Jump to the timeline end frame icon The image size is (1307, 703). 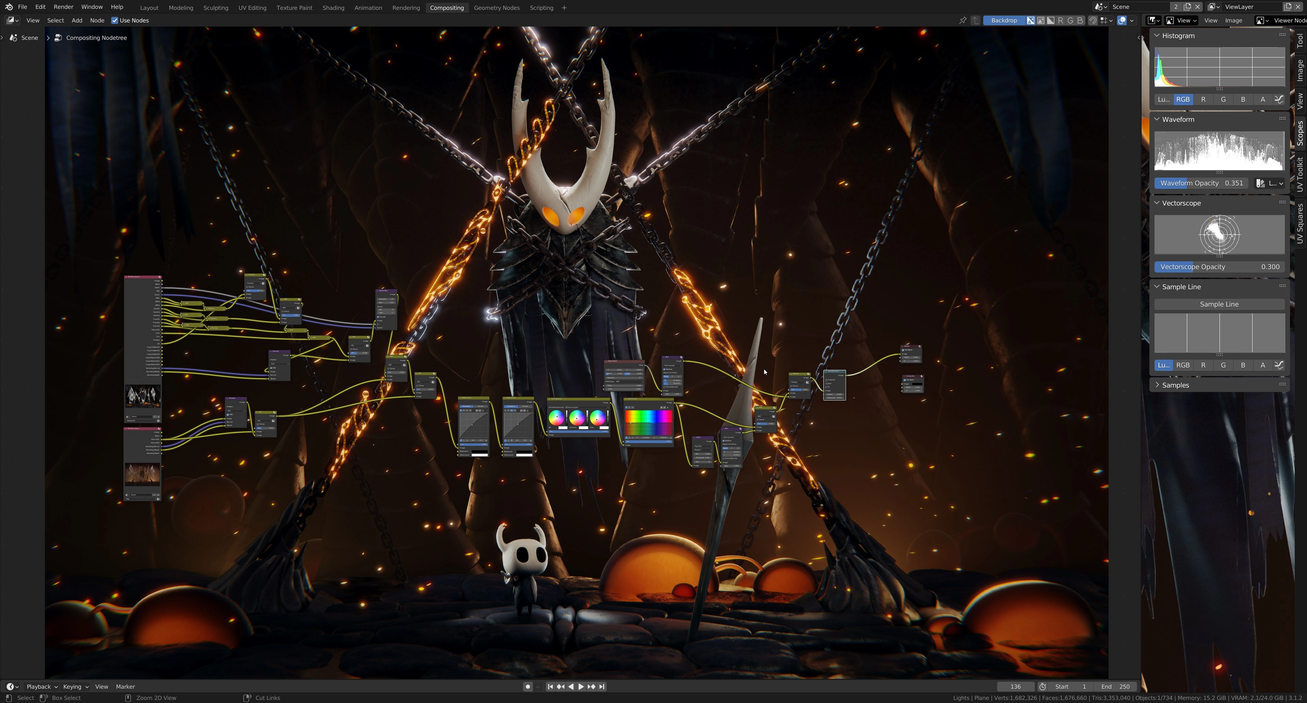pos(602,686)
